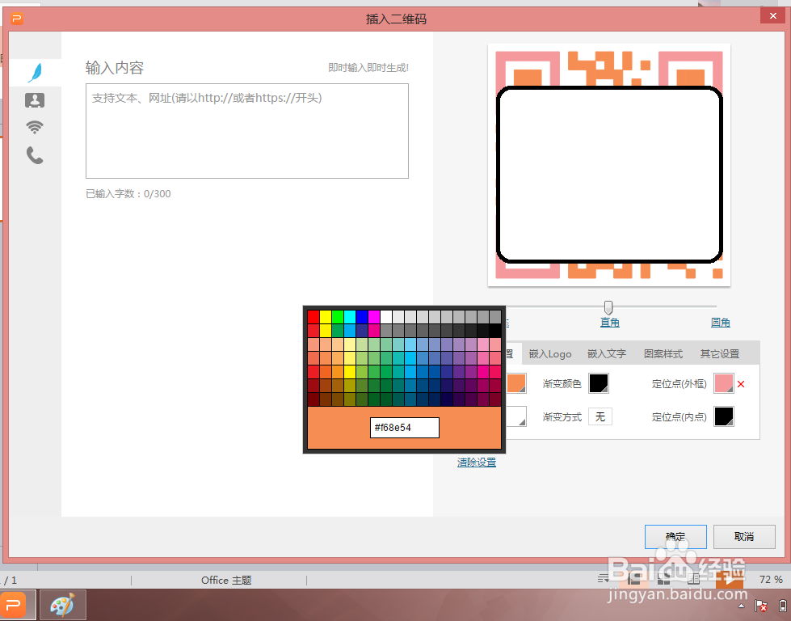Set corners to 圆角 via link
791x621 pixels.
click(x=721, y=323)
